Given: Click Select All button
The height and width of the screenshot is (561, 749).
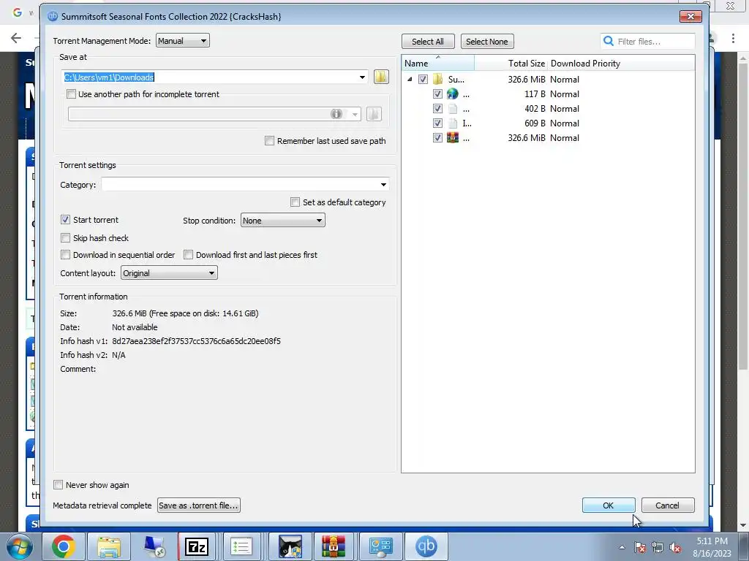Looking at the screenshot, I should [x=428, y=42].
